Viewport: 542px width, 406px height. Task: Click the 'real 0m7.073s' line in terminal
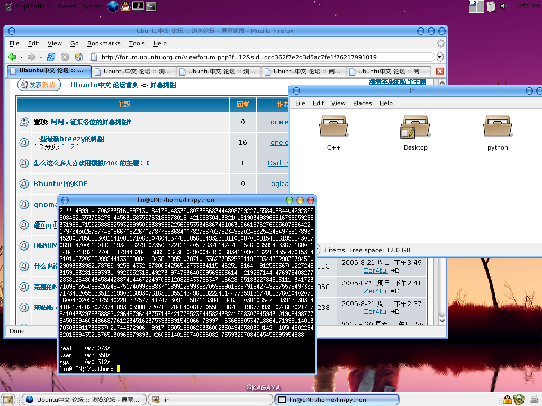(x=85, y=348)
